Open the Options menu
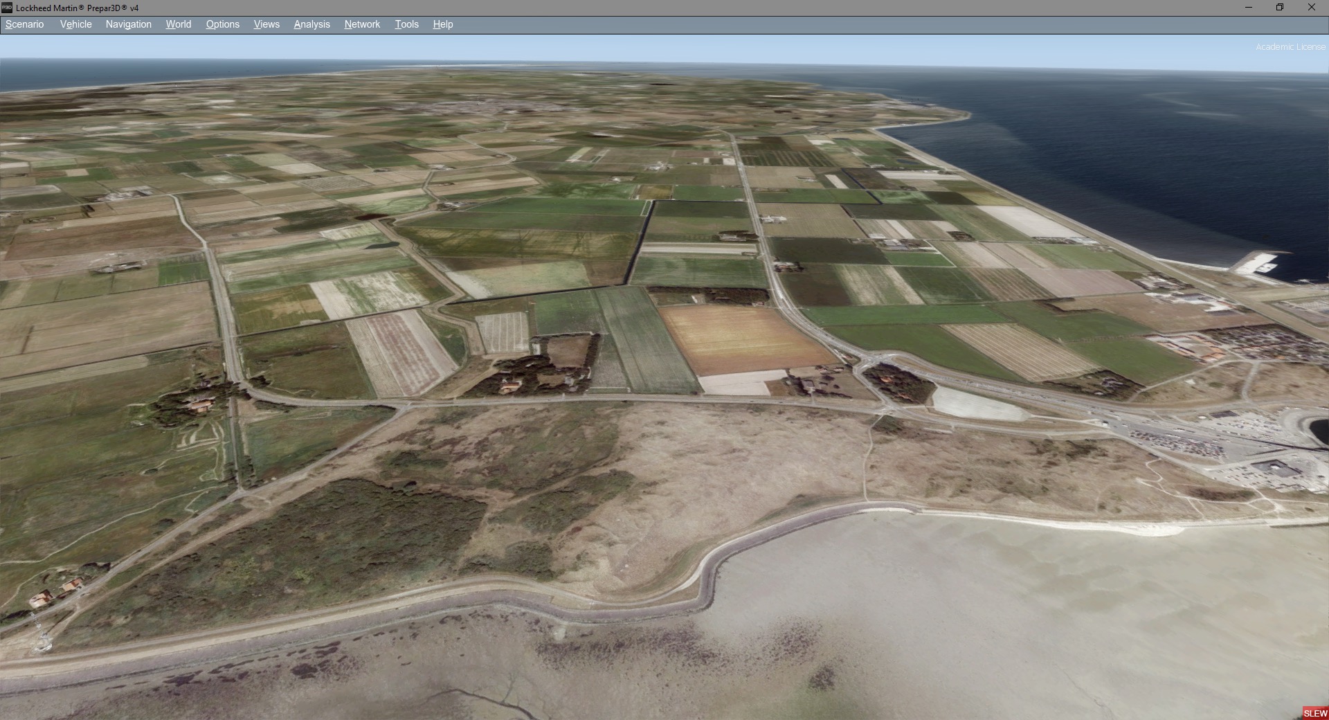The height and width of the screenshot is (720, 1329). (x=222, y=24)
